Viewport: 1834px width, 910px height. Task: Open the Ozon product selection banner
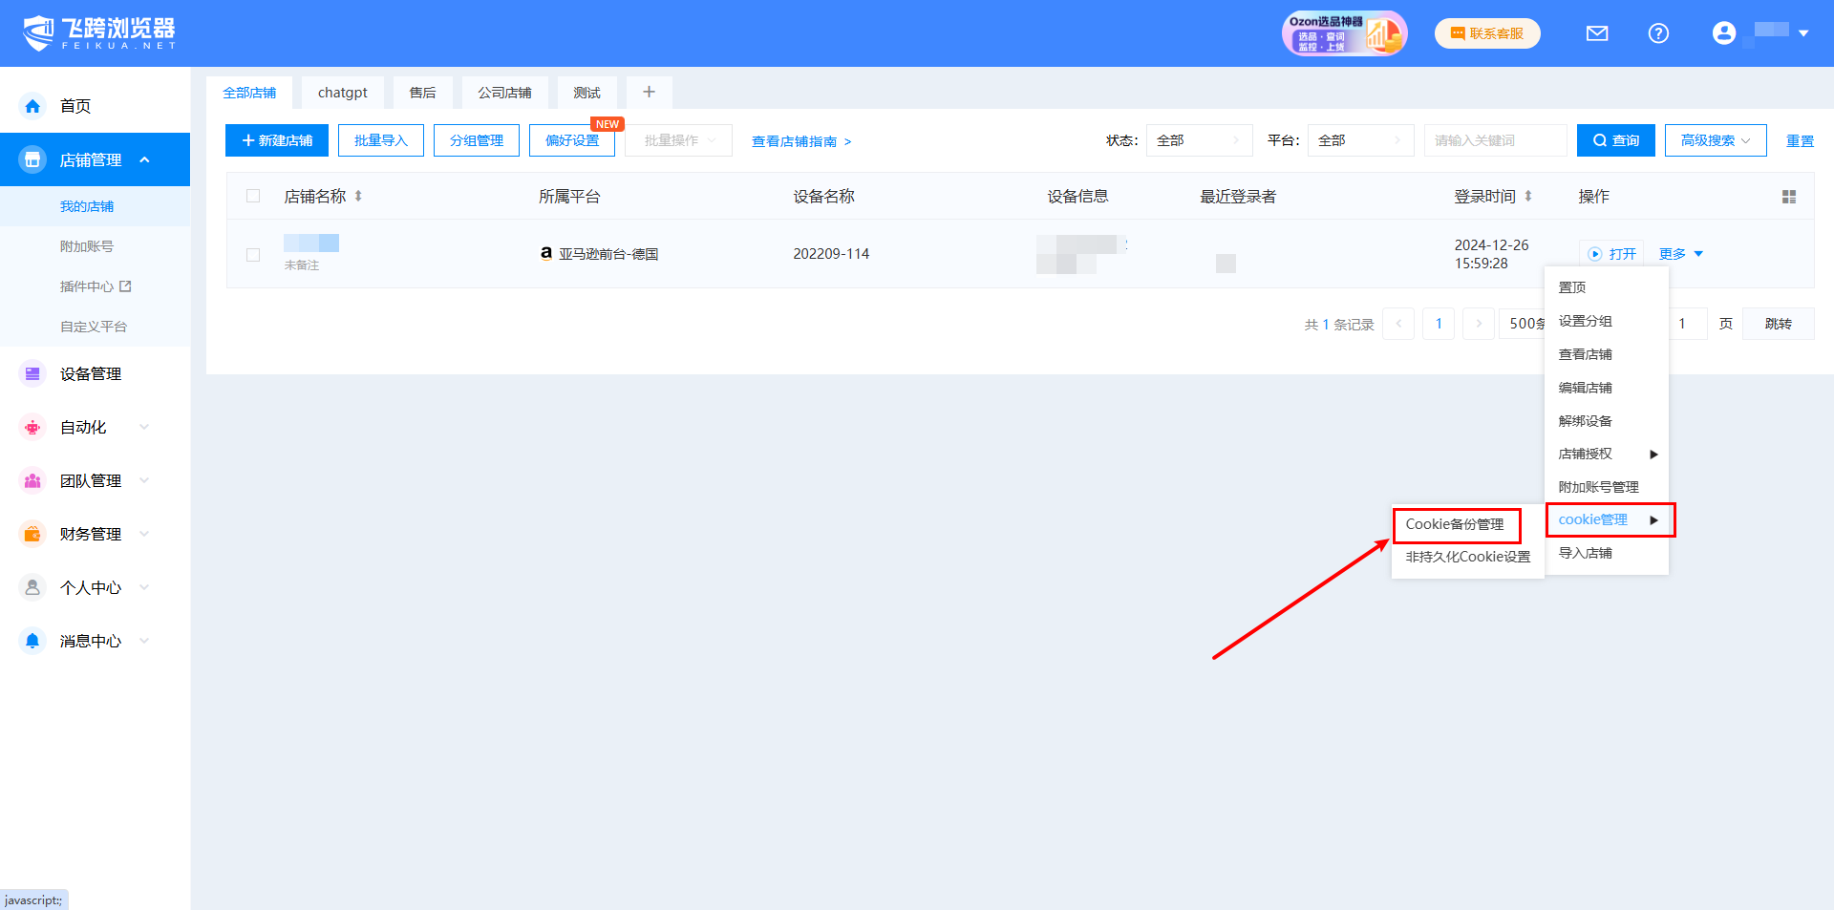tap(1344, 33)
